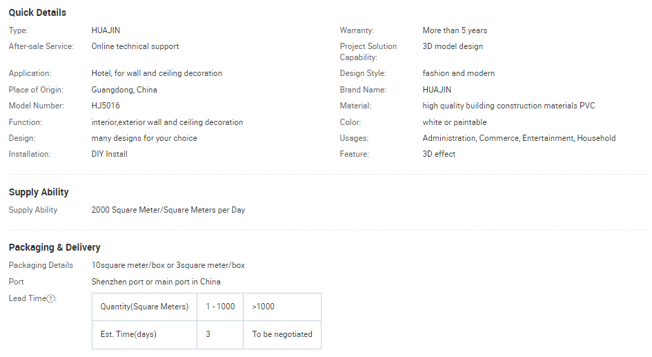Click '3D model design' value
The height and width of the screenshot is (357, 652).
pos(453,46)
